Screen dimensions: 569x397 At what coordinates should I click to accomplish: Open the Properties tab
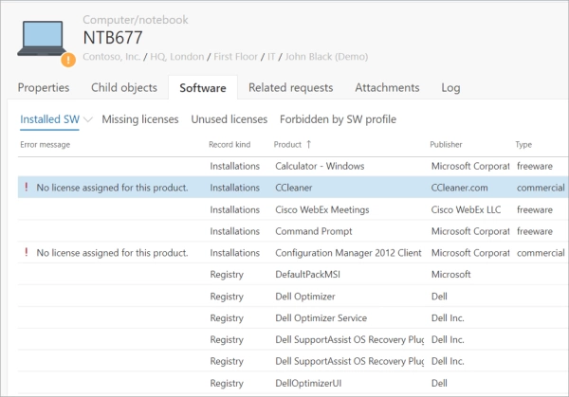[x=44, y=88]
